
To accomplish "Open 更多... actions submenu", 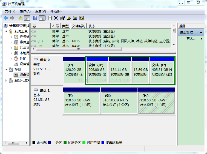I will tap(191, 39).
